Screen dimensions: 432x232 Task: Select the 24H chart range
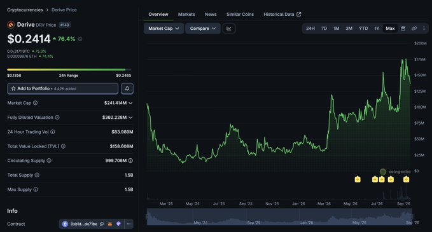(310, 29)
